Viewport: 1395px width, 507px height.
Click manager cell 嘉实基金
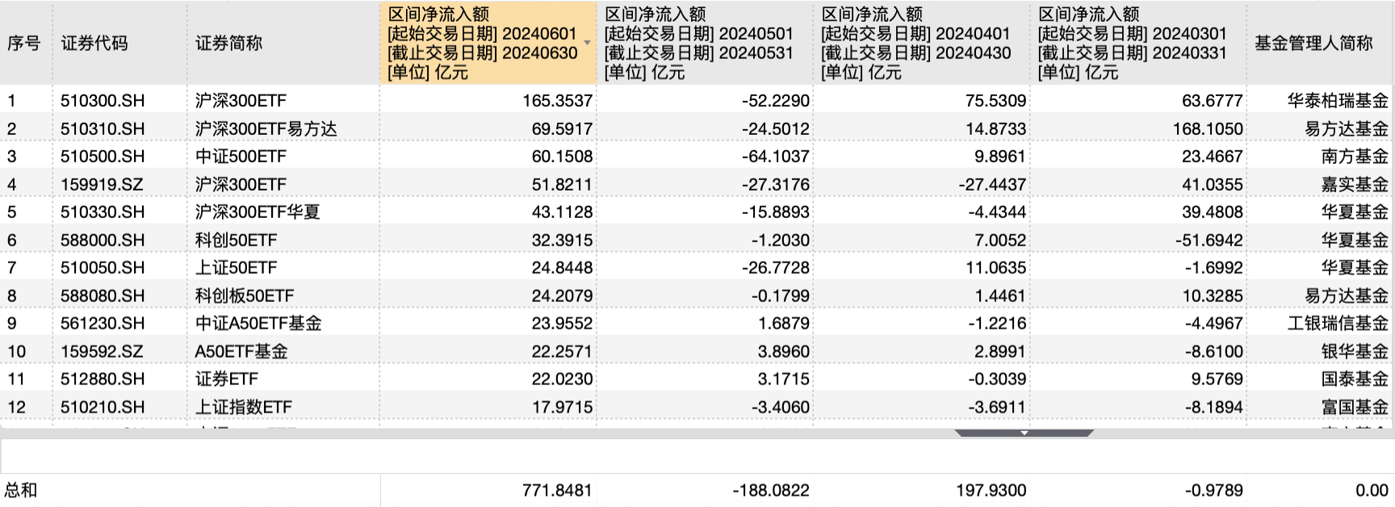click(x=1355, y=184)
